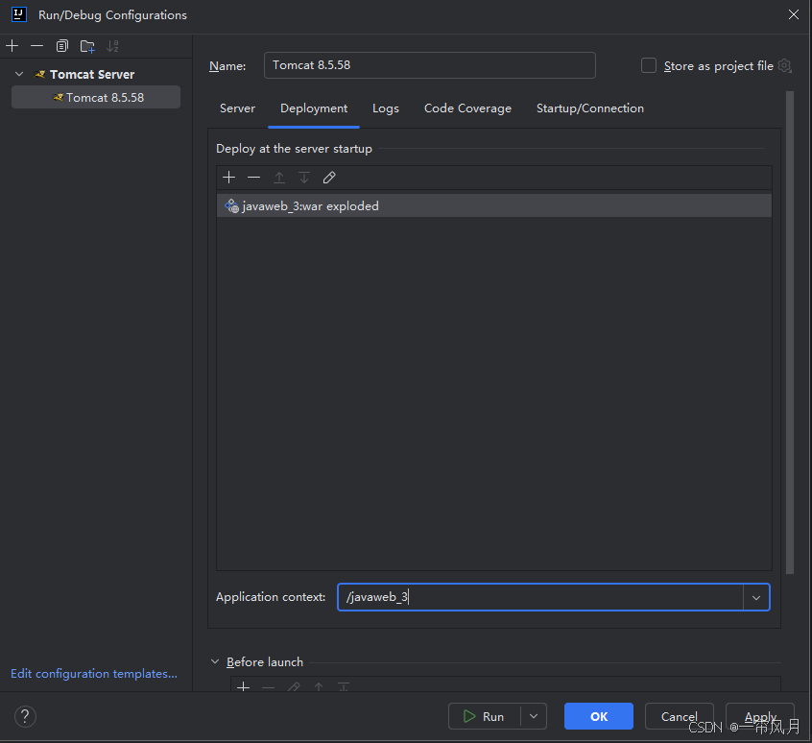
Task: Open Edit configuration templates link
Action: point(94,674)
